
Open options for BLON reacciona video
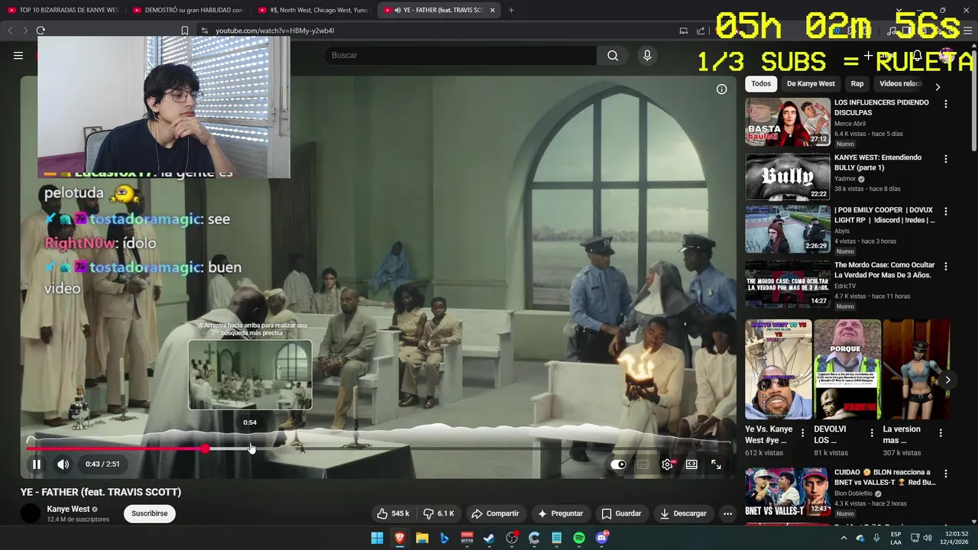tap(946, 474)
